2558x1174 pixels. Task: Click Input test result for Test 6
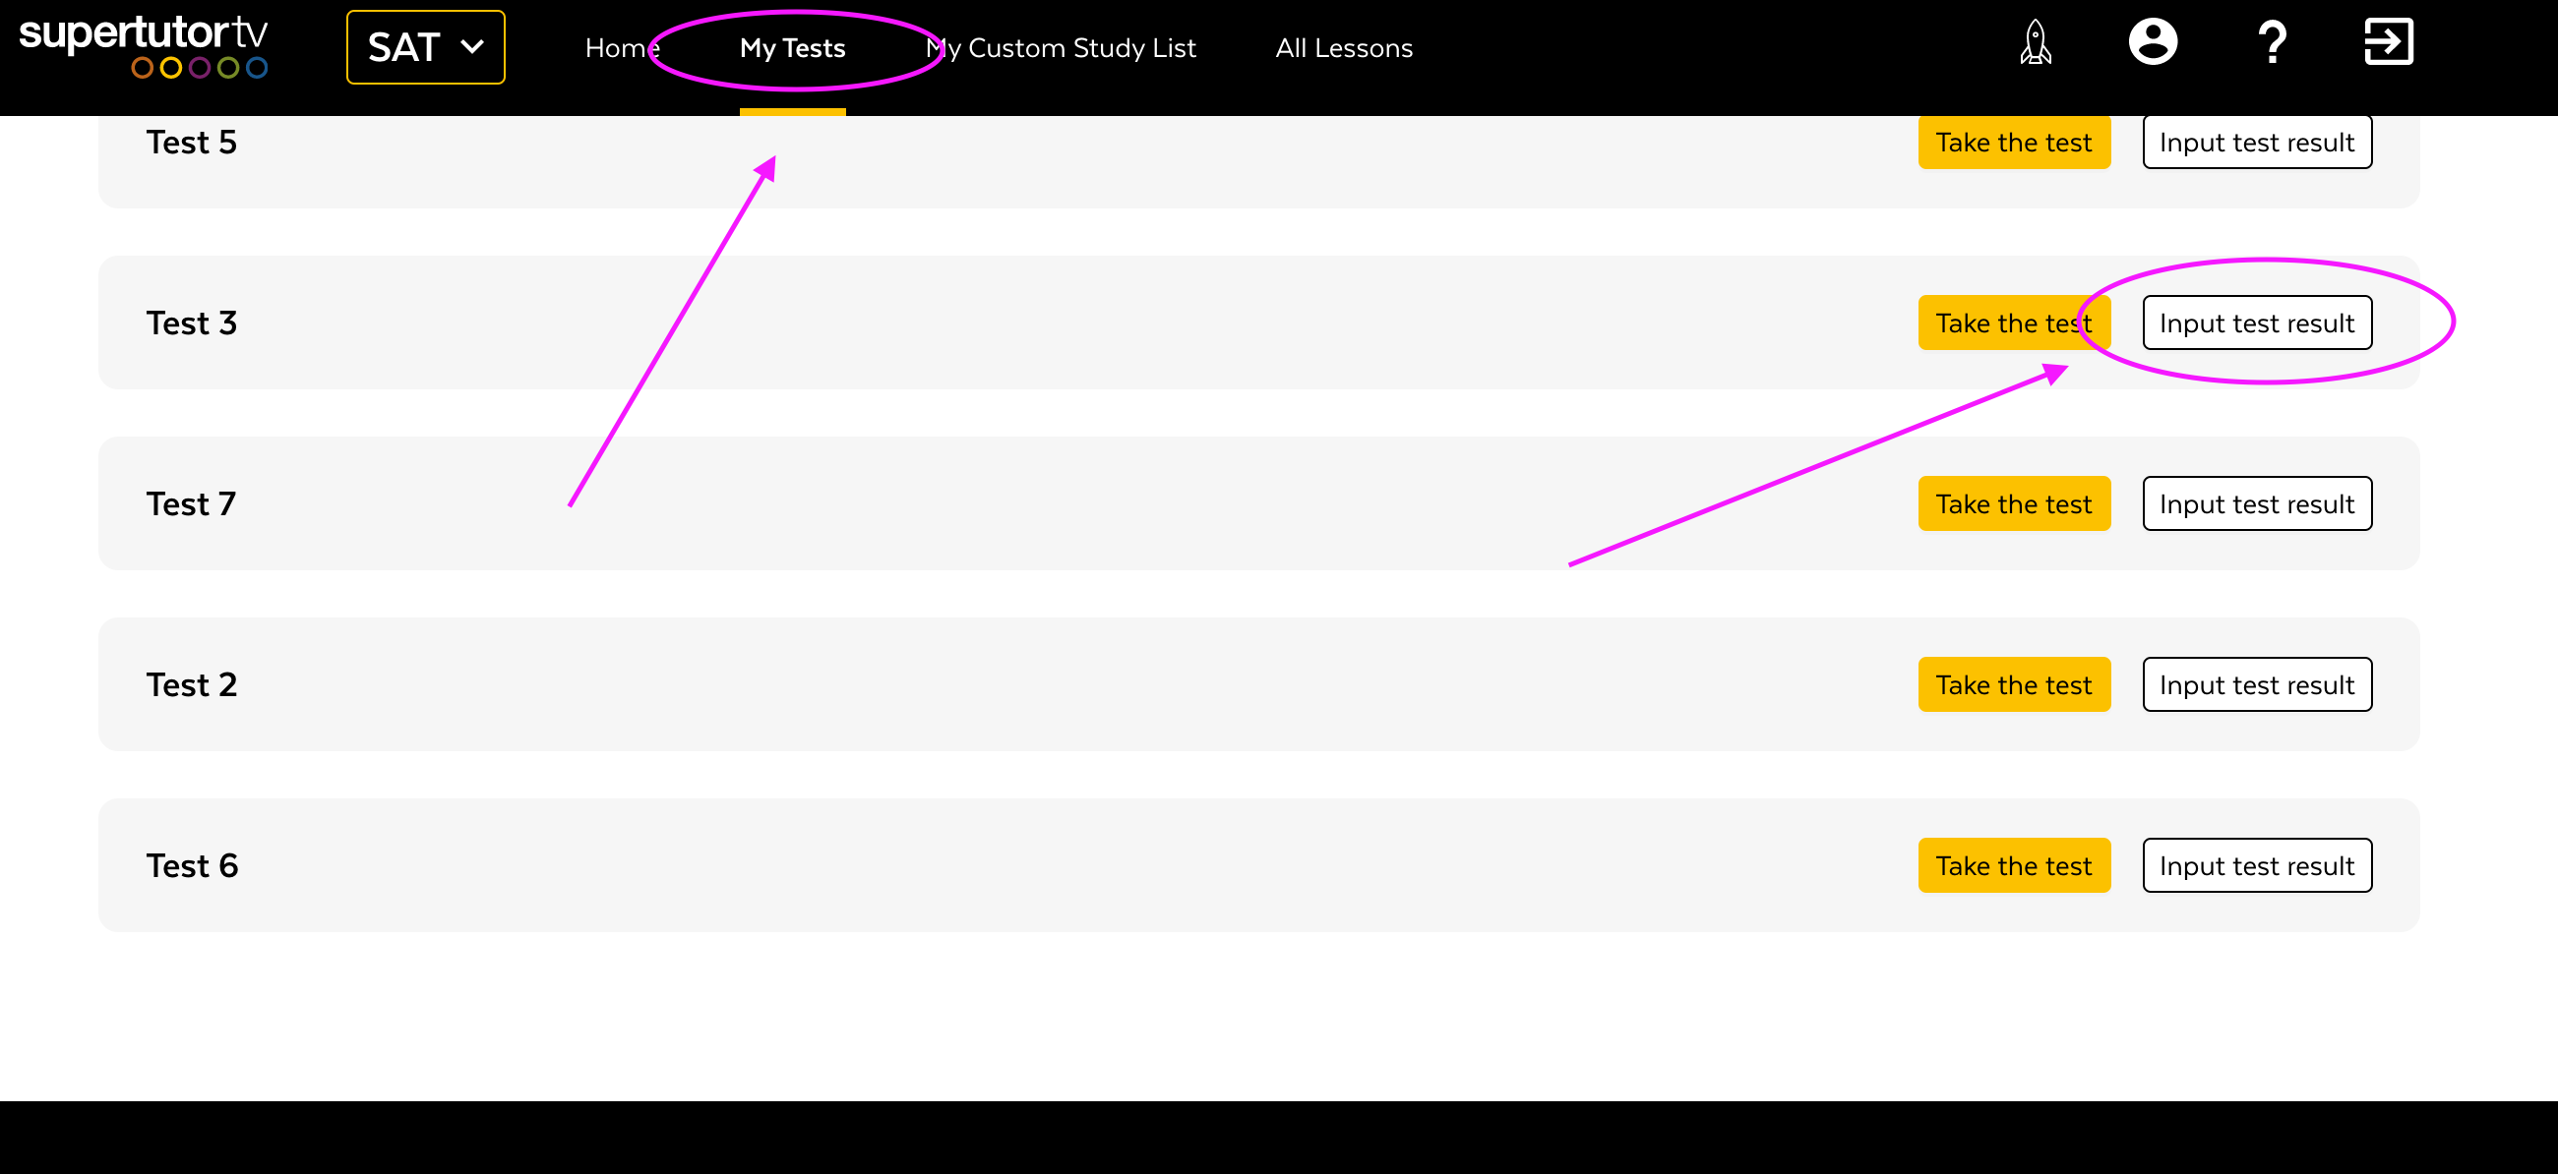pyautogui.click(x=2256, y=864)
